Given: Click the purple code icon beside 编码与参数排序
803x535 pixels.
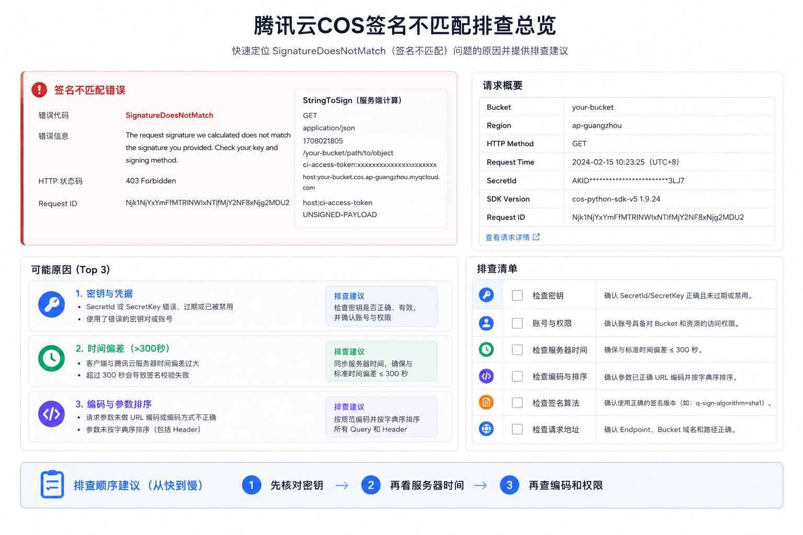Looking at the screenshot, I should [51, 414].
